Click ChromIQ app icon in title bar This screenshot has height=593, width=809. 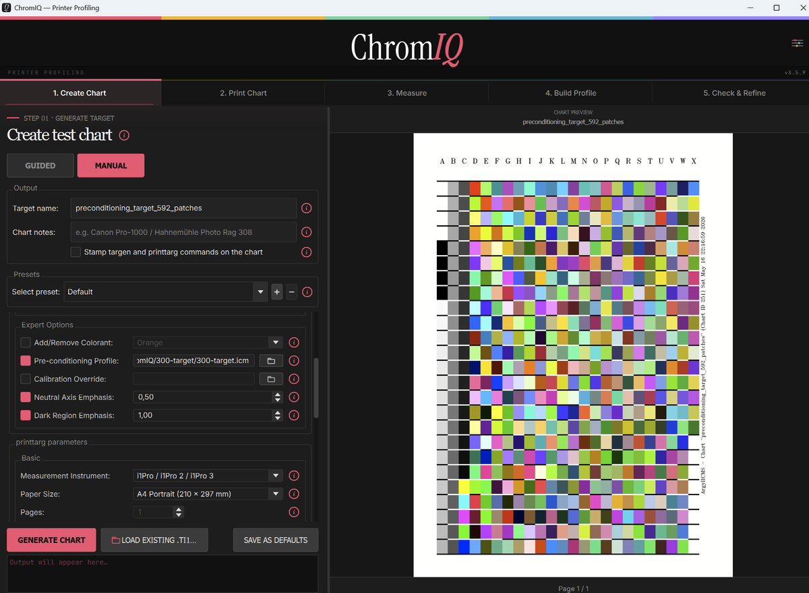[x=6, y=7]
